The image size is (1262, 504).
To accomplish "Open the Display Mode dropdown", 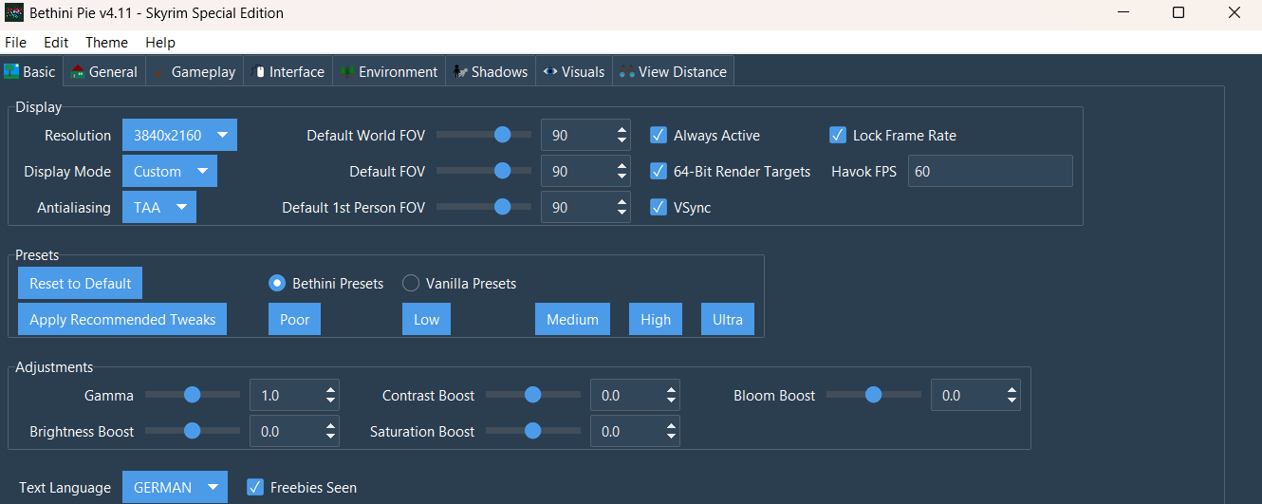I will pos(170,171).
